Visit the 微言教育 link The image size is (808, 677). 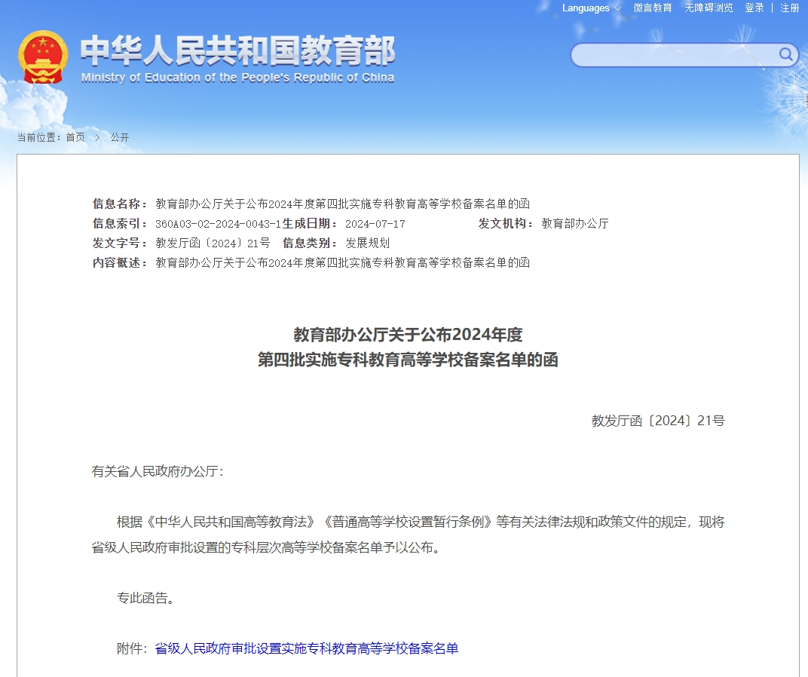point(651,8)
